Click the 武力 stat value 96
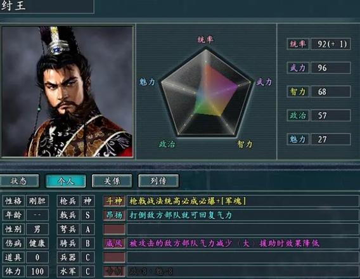This screenshot has height=279, width=360. coord(331,68)
